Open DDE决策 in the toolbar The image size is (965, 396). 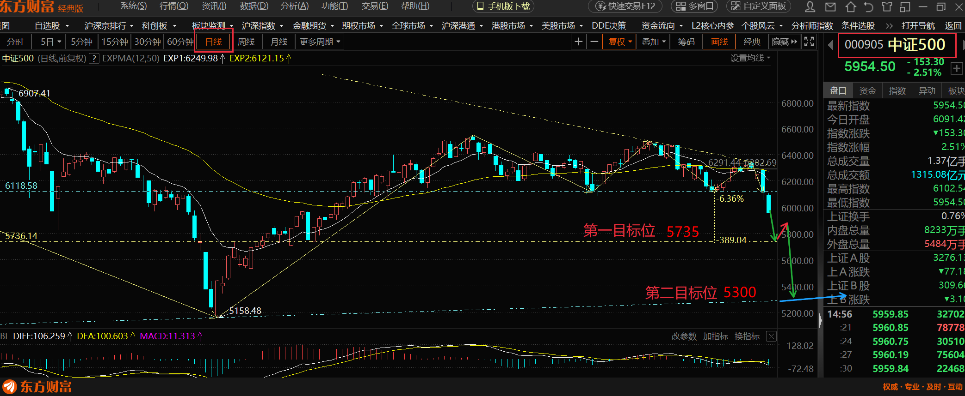[x=609, y=26]
